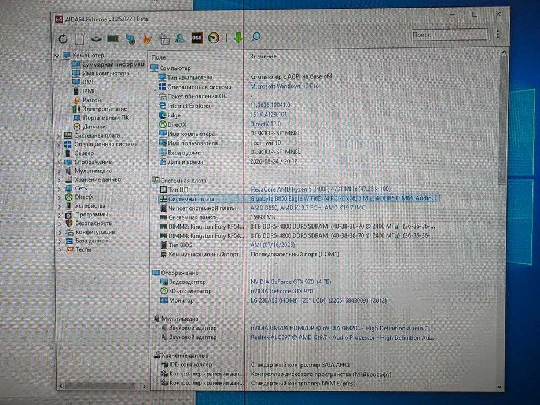Select the Разгон tree item

[x=91, y=100]
